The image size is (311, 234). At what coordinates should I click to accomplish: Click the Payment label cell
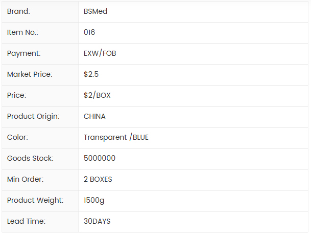[x=23, y=53]
